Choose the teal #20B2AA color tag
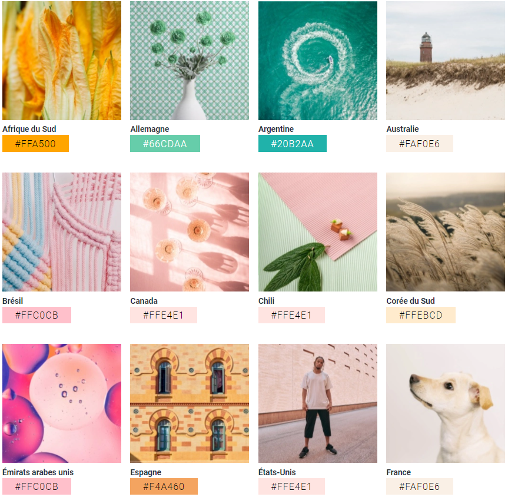This screenshot has height=497, width=508. (x=292, y=143)
